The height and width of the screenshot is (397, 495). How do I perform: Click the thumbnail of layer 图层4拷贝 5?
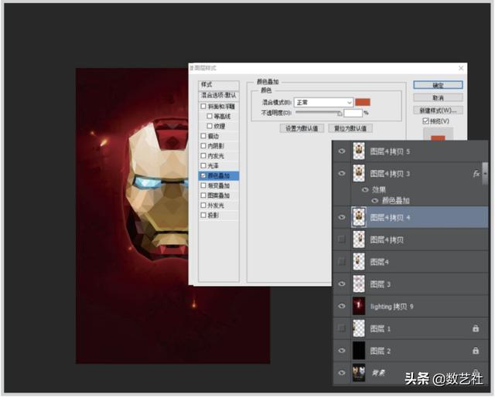click(x=359, y=151)
